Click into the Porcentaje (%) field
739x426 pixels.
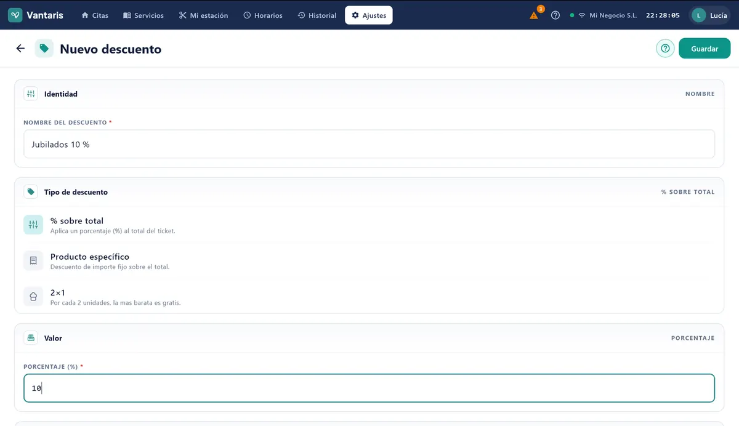tap(369, 388)
